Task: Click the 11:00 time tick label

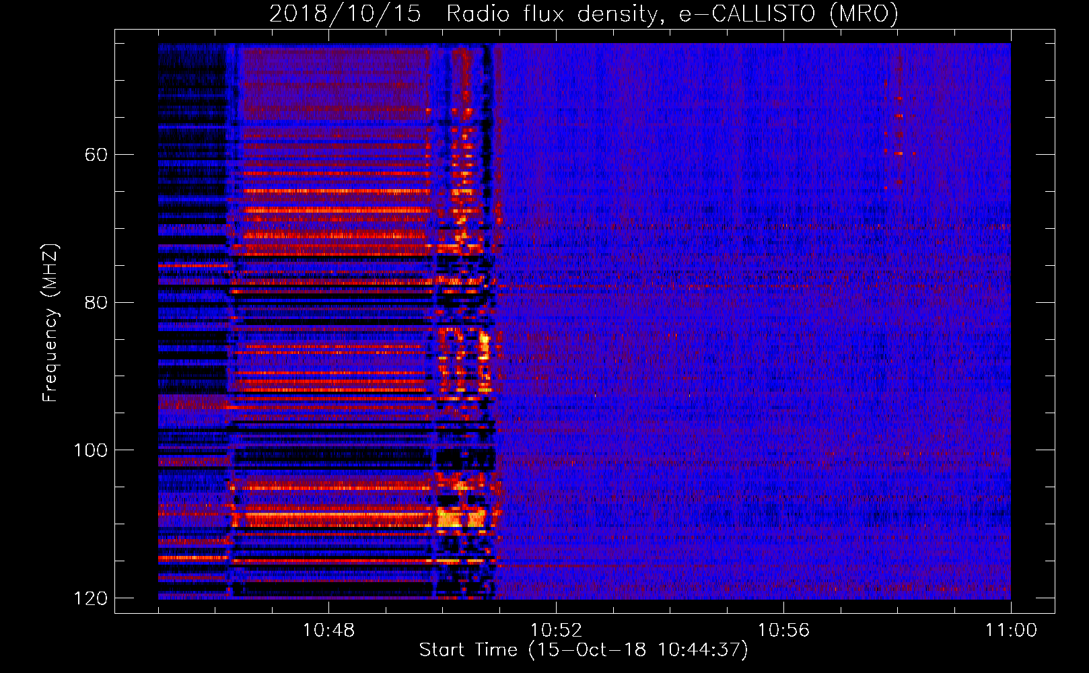Action: (x=1011, y=631)
